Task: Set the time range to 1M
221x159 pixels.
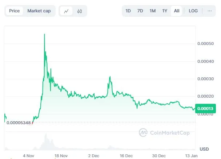Action: tap(153, 11)
